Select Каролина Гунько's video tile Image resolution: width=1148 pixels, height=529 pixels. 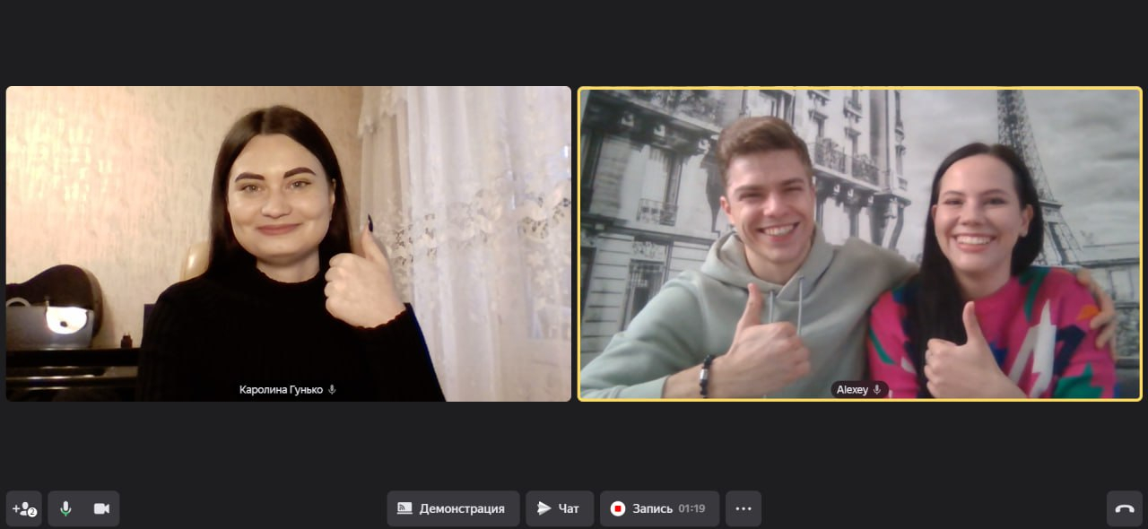(x=288, y=243)
